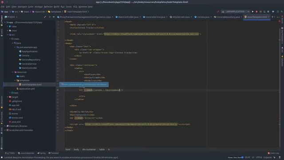Build project using the hammer icon
This screenshot has width=284, height=160.
[218, 12]
